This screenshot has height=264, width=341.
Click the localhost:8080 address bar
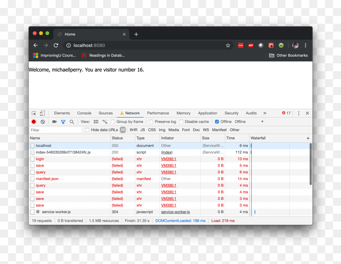point(148,46)
